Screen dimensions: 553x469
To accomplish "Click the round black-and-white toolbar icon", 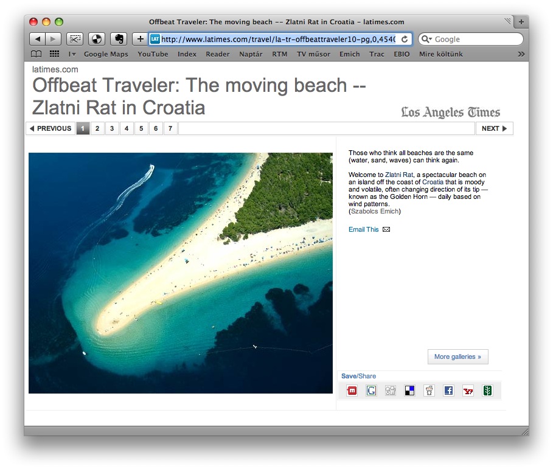I will point(97,39).
